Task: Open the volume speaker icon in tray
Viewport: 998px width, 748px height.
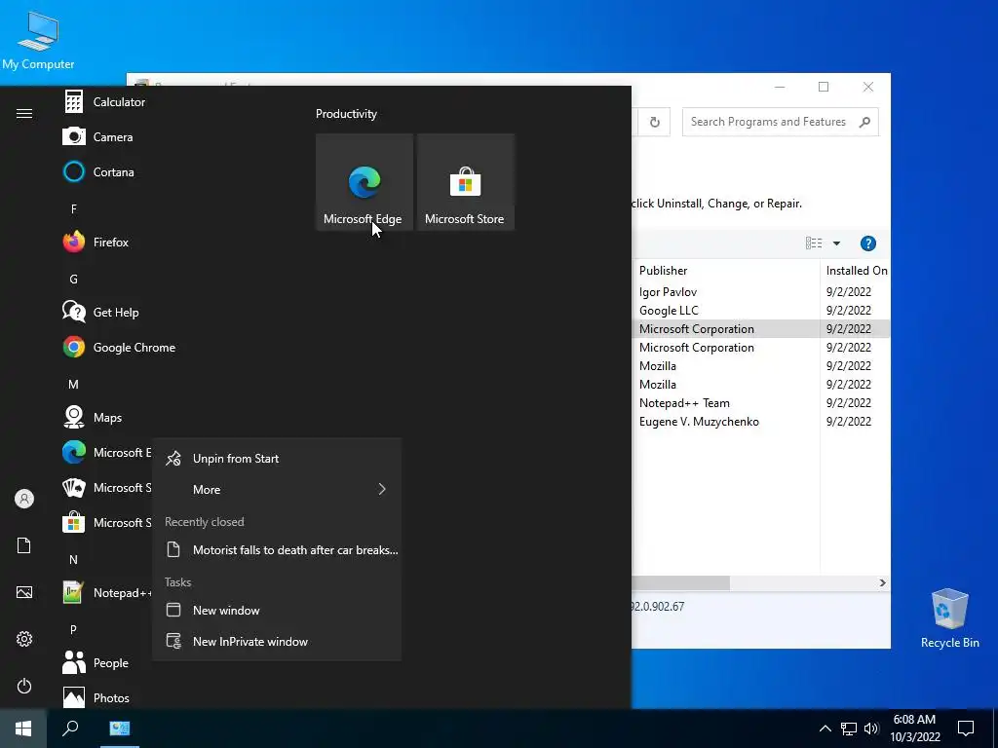Action: point(871,729)
